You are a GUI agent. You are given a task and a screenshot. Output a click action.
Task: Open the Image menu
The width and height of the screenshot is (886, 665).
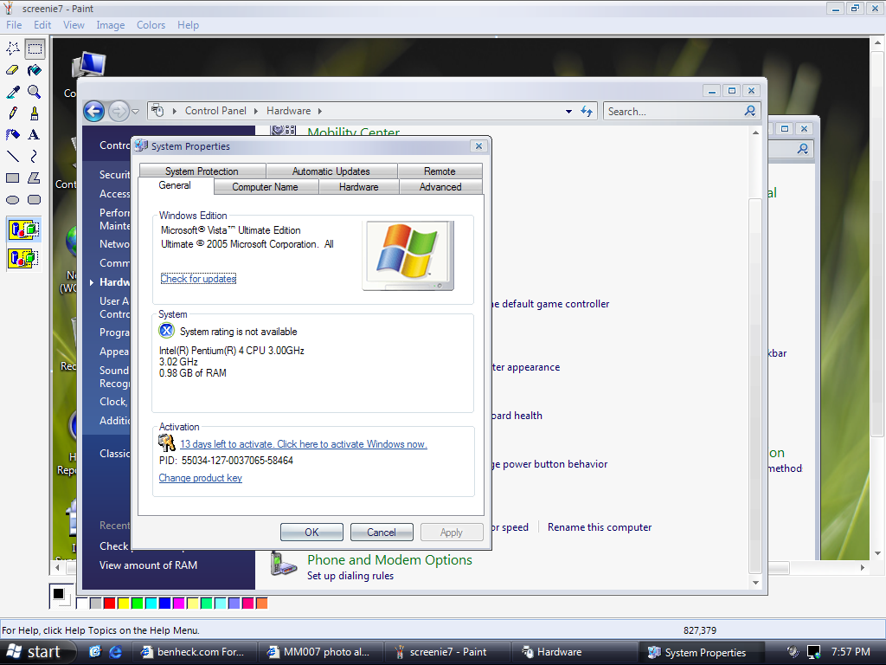tap(110, 25)
